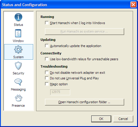Confirm settings with OK button

pyautogui.click(x=101, y=119)
